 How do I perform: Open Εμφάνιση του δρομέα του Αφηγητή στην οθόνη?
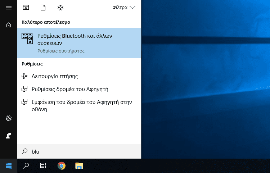79,106
